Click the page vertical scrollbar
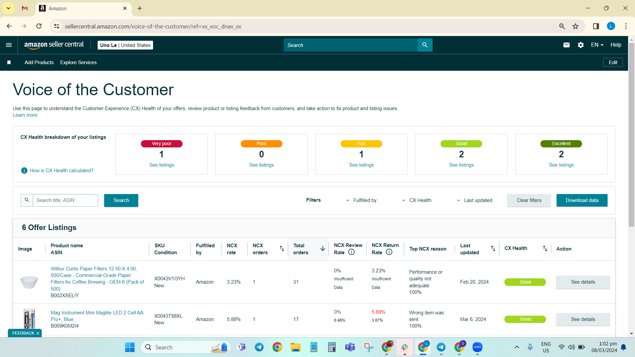 (631, 135)
